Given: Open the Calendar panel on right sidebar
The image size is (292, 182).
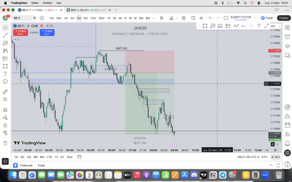Looking at the screenshot, I should click(288, 125).
